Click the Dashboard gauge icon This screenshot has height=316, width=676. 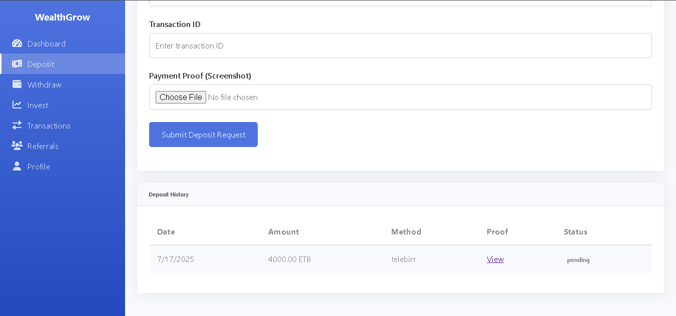17,43
